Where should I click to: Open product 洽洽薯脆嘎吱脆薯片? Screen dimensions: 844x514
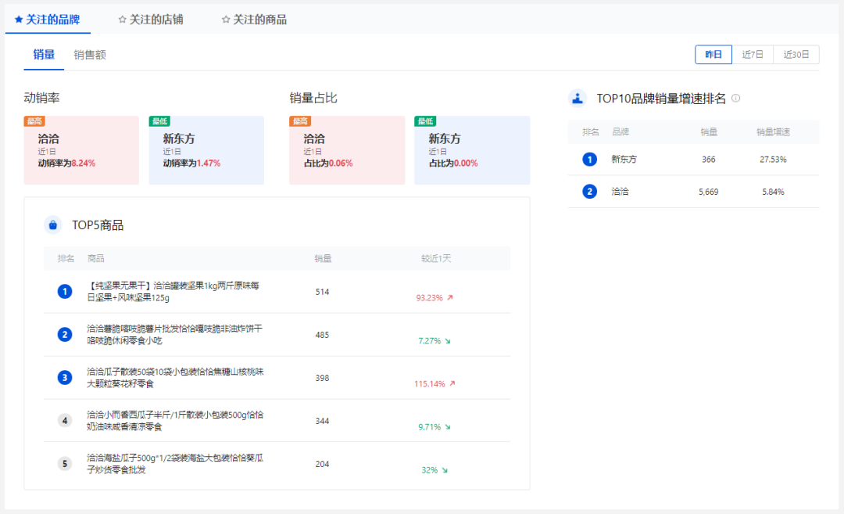point(175,335)
